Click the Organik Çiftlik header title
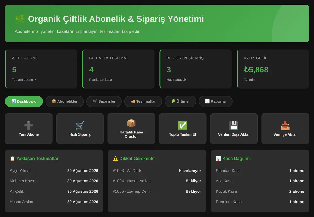This screenshot has width=314, height=217. click(109, 19)
